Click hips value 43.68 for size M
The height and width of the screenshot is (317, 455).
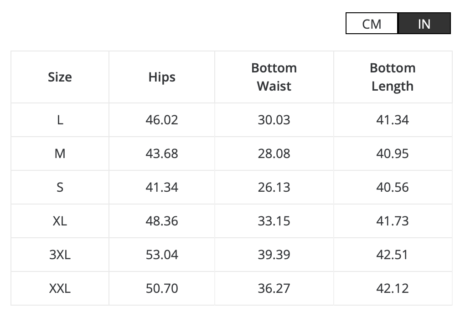pos(162,153)
